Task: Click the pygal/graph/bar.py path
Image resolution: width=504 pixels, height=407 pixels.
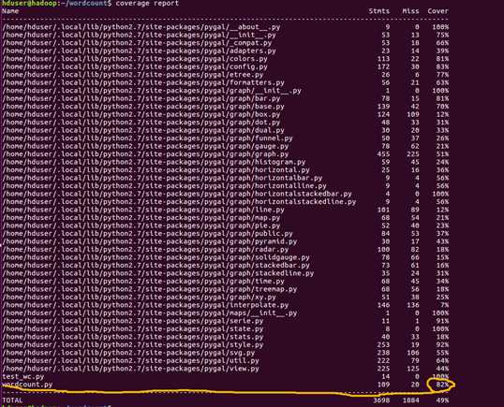Action: pyautogui.click(x=141, y=98)
